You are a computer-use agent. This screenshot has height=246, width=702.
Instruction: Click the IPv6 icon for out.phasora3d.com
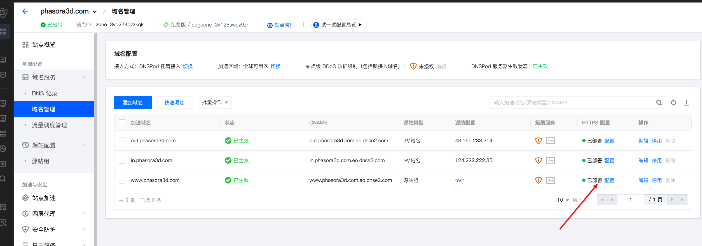pos(550,141)
